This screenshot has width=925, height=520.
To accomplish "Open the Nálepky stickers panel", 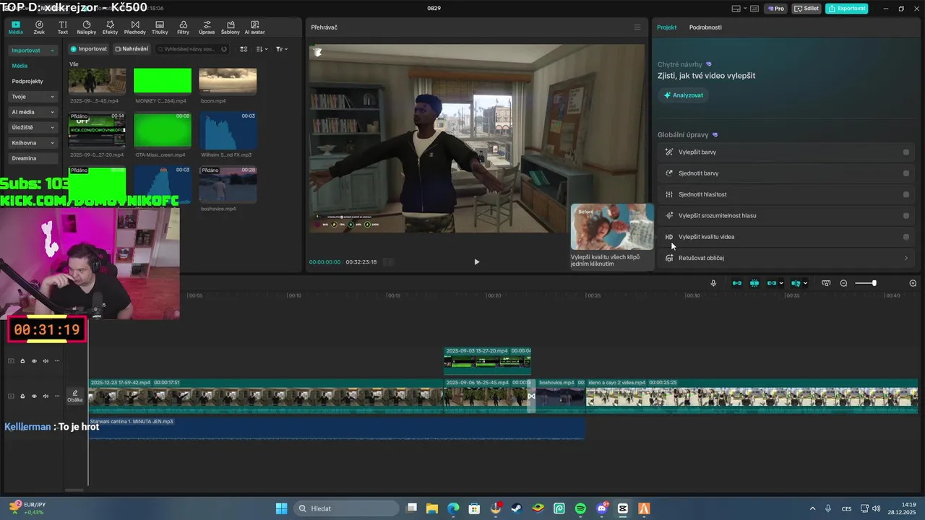I will [87, 27].
